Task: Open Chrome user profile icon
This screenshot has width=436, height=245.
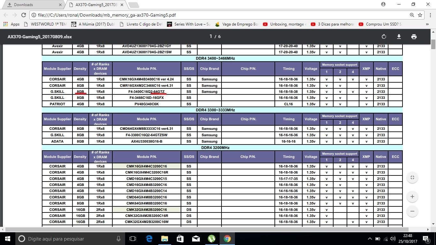Action: tap(383, 4)
